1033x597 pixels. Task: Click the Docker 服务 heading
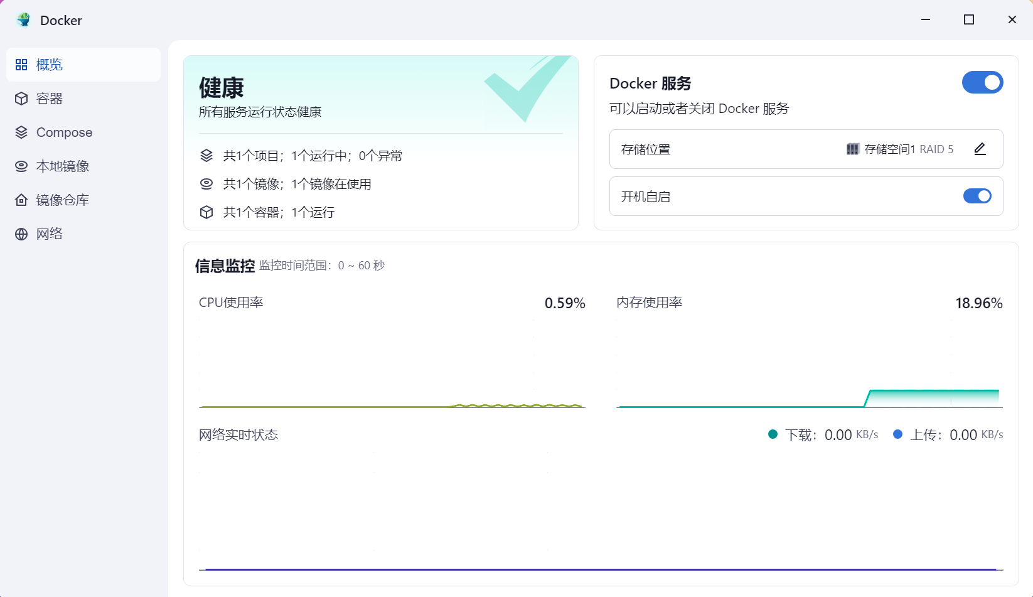click(650, 83)
